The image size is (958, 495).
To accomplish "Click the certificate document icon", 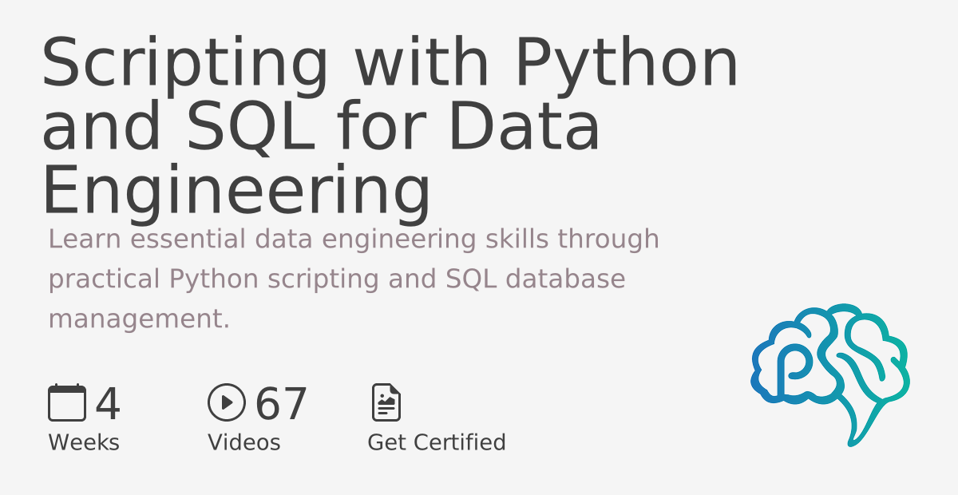I will coord(386,402).
